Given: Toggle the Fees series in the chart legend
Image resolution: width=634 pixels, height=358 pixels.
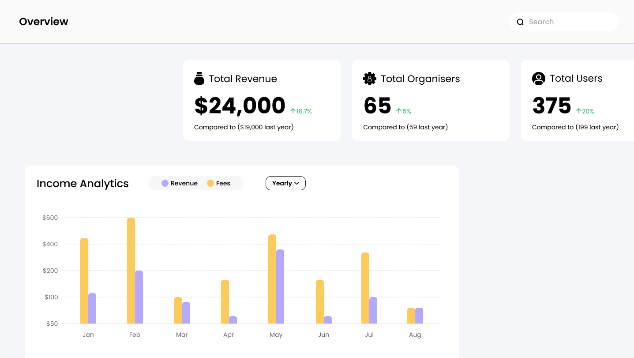Looking at the screenshot, I should click(219, 183).
